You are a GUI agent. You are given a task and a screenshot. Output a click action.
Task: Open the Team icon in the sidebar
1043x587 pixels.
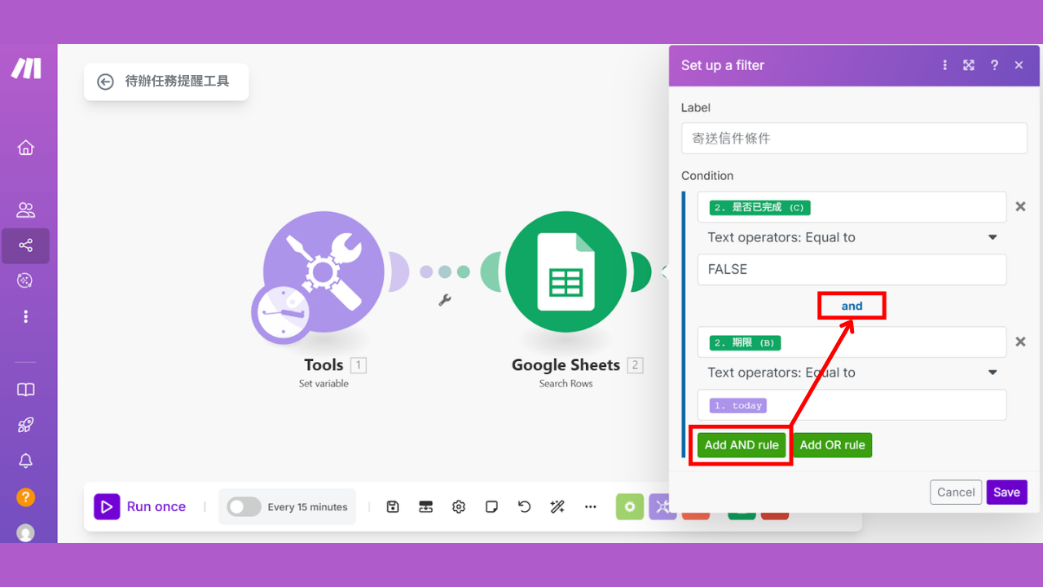[x=26, y=210]
